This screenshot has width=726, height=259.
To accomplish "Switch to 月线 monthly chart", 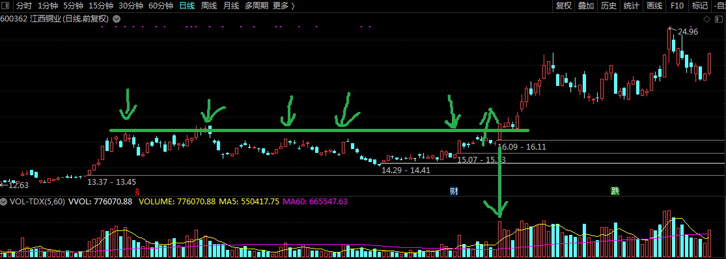I will pyautogui.click(x=230, y=6).
